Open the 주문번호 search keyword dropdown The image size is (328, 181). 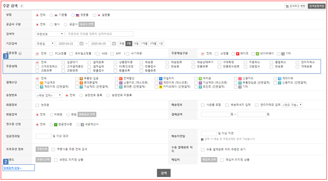(x=50, y=34)
